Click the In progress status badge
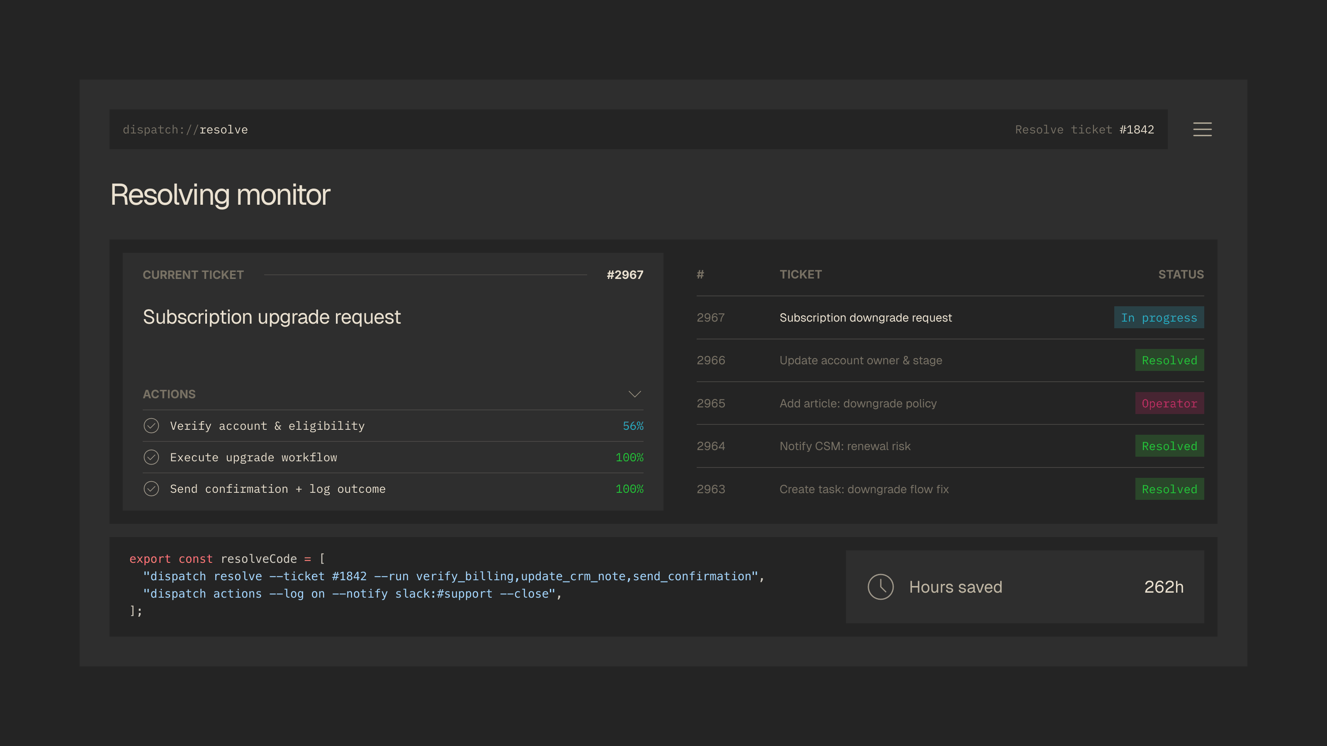 tap(1159, 317)
